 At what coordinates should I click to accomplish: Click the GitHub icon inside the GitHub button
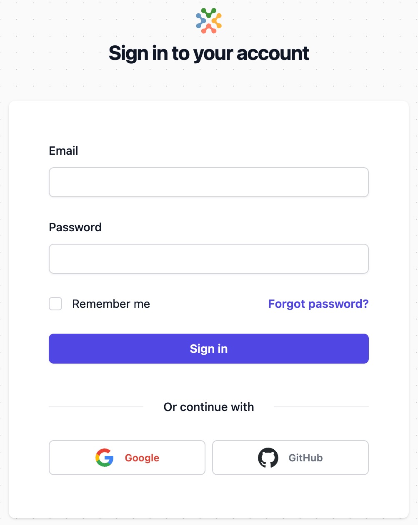[268, 458]
